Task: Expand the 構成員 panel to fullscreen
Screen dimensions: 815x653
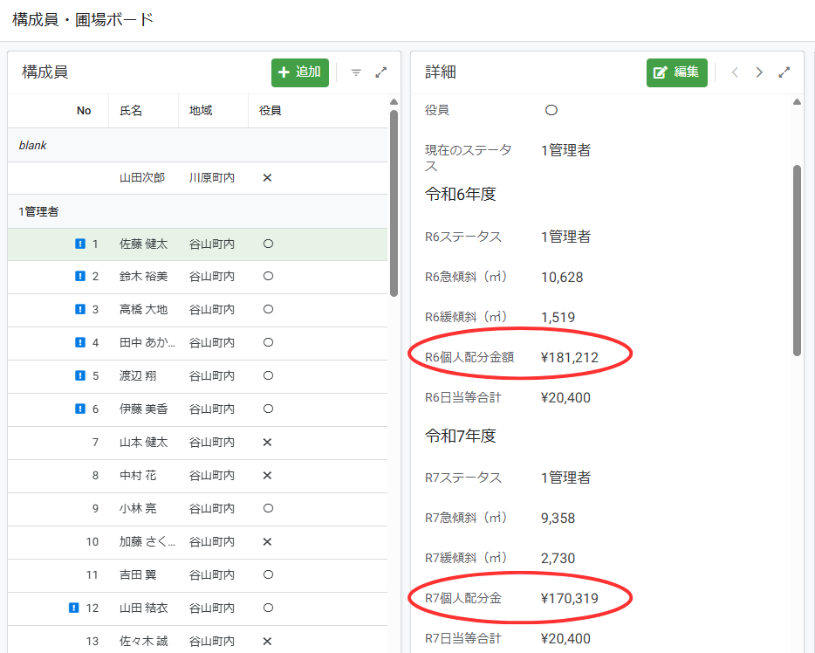Action: pyautogui.click(x=381, y=72)
